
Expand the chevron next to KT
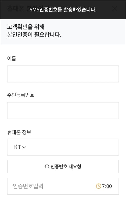click(x=24, y=147)
